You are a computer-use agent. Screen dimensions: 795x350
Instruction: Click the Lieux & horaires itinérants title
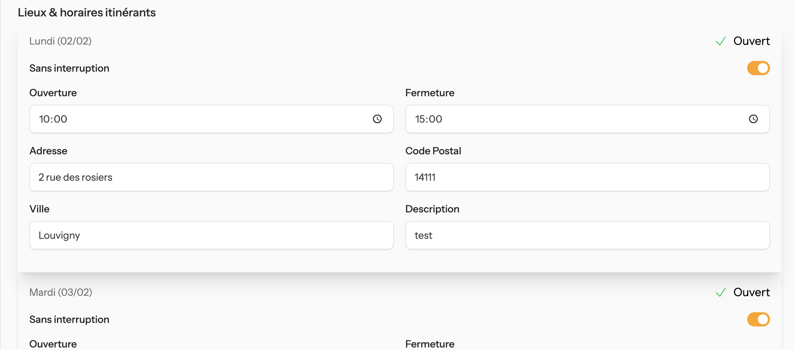(x=87, y=12)
